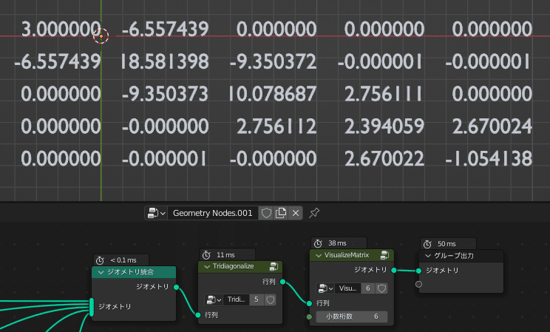Click matrix value -9.350373 in the viewport
The width and height of the screenshot is (550, 332).
(x=165, y=94)
